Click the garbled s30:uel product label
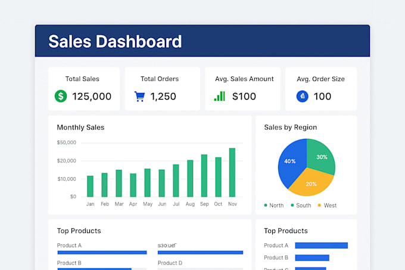405x270 pixels. (x=167, y=245)
